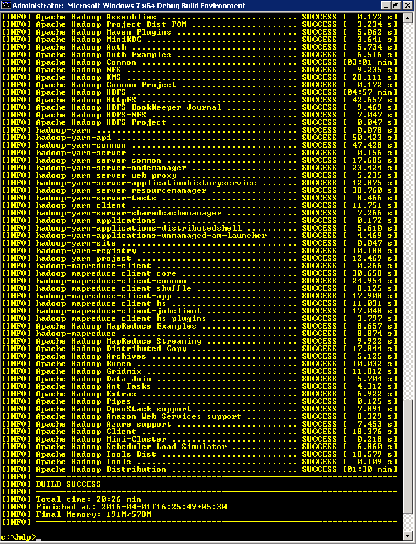Click 'Apache Hadoop Gridmix' row
The height and width of the screenshot is (544, 416).
click(200, 372)
